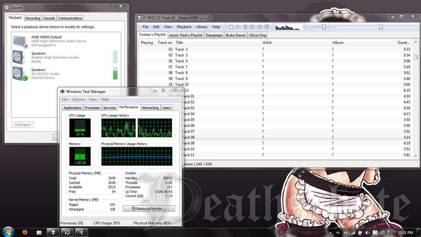The image size is (421, 237).
Task: Open the Playback menu in foobar2000
Action: tap(184, 27)
